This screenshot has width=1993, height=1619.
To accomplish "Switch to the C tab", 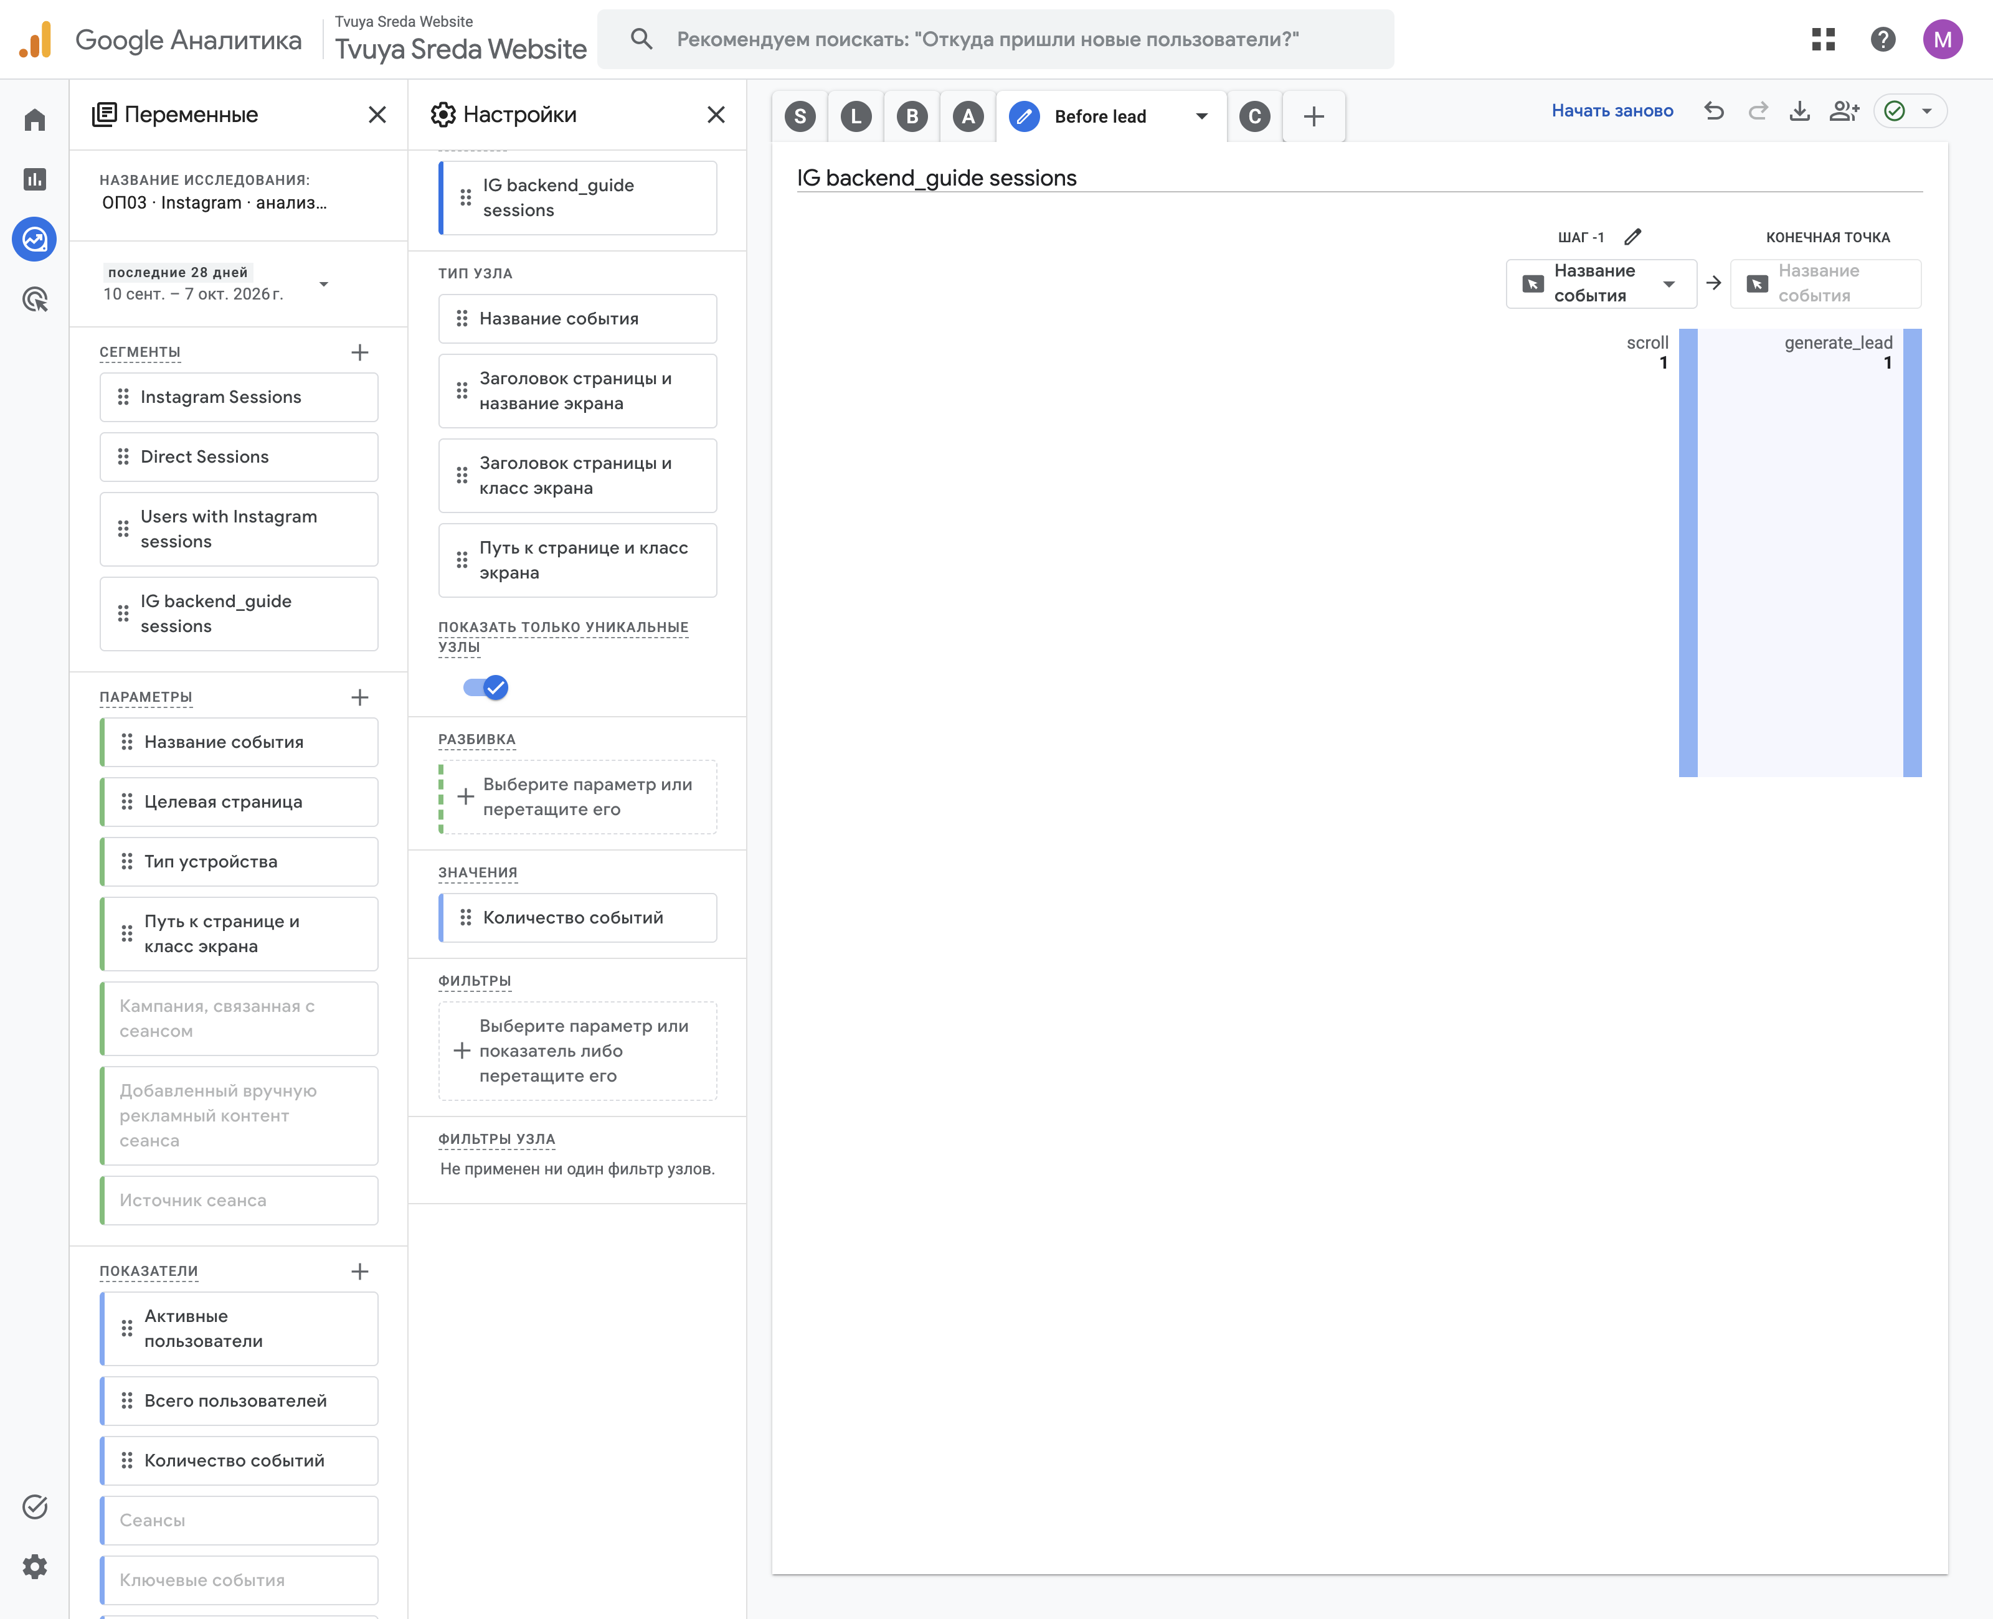I will 1256,116.
